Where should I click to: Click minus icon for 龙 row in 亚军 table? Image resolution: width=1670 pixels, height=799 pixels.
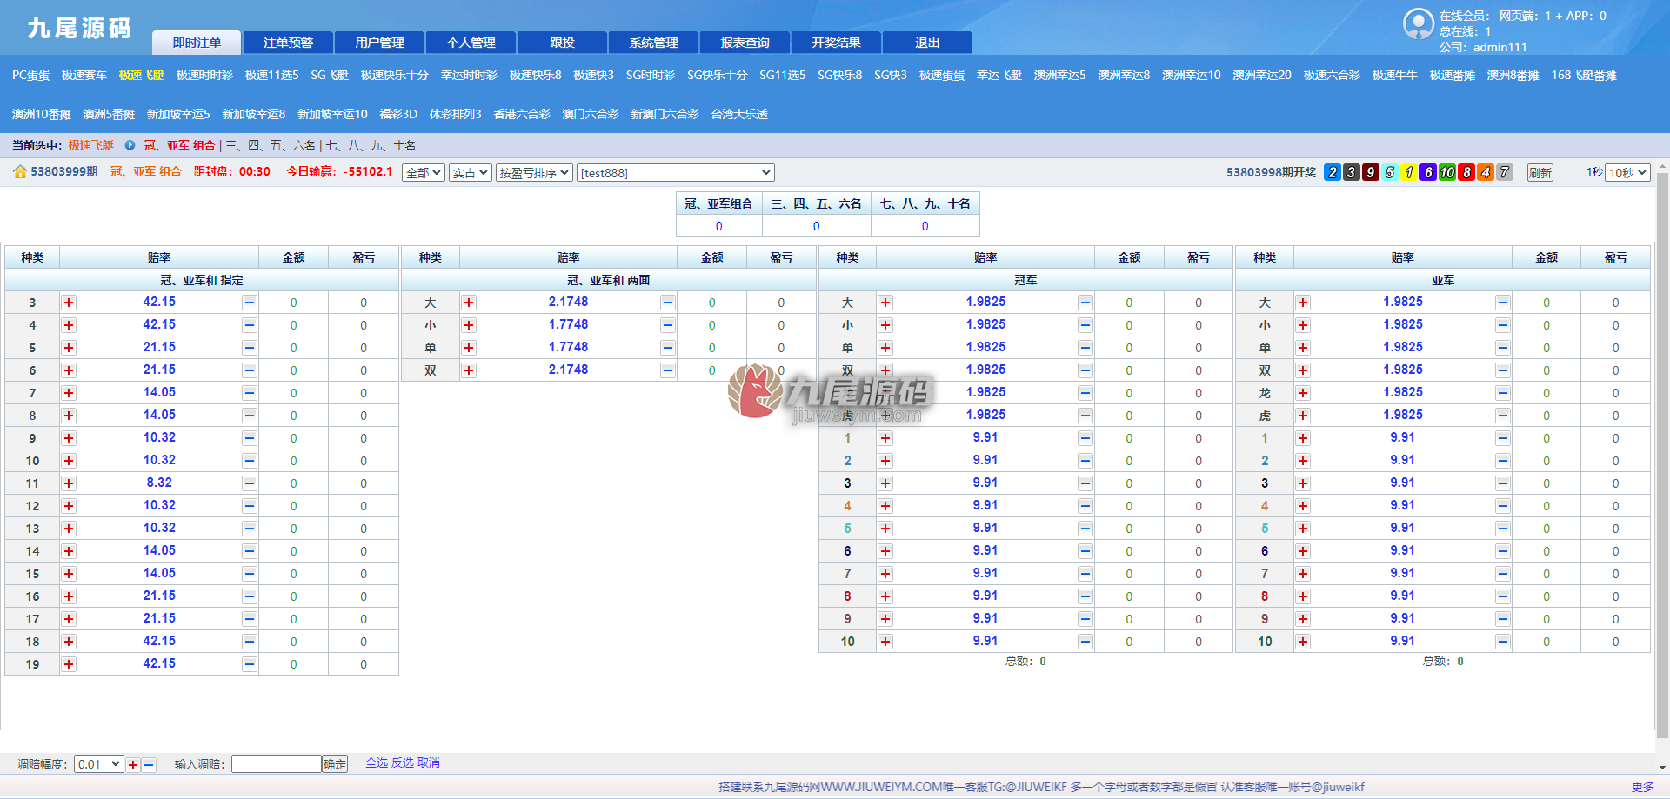[x=1503, y=393]
